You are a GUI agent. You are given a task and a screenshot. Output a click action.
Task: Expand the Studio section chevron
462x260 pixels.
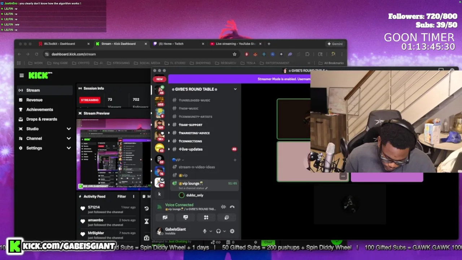coord(69,129)
